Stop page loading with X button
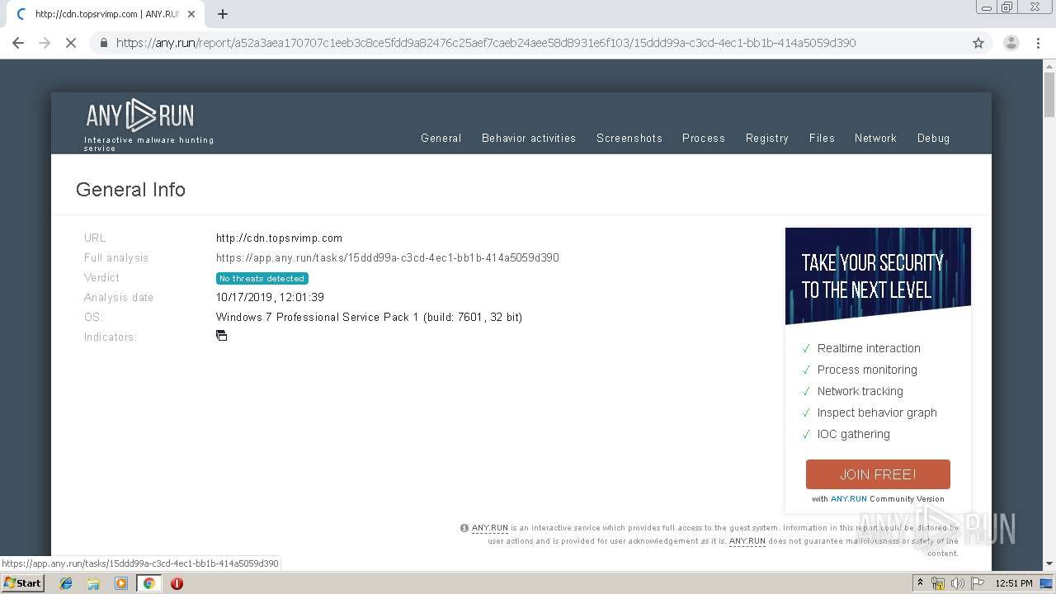This screenshot has height=594, width=1056. click(71, 43)
